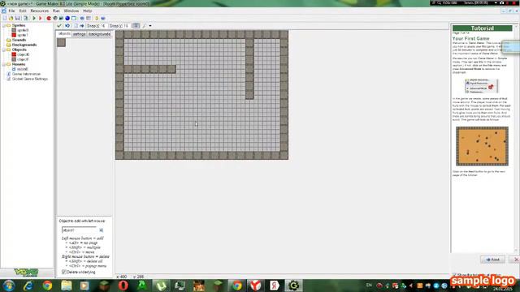This screenshot has height=292, width=520.
Task: Open Windows Explorer folder taskbar icon
Action: 67,286
